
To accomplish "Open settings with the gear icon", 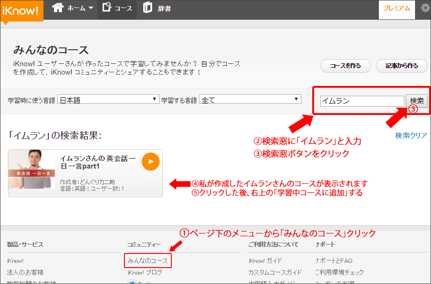I will tap(425, 8).
